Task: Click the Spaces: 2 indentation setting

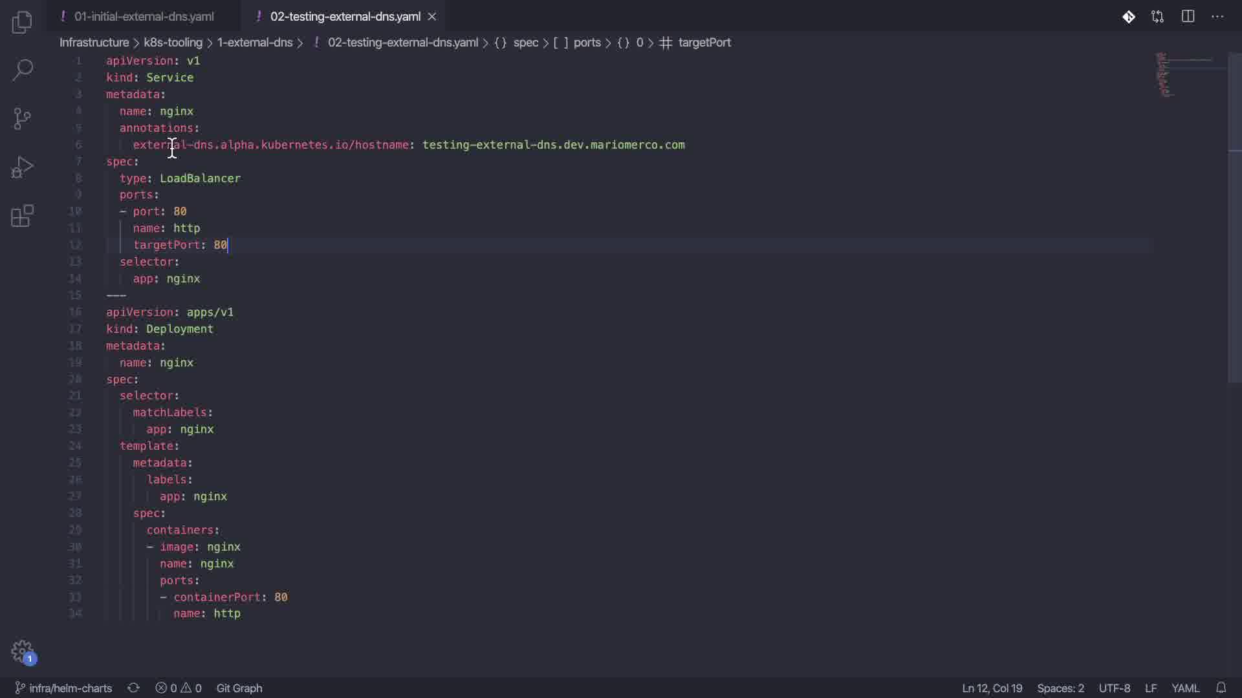Action: (x=1060, y=688)
